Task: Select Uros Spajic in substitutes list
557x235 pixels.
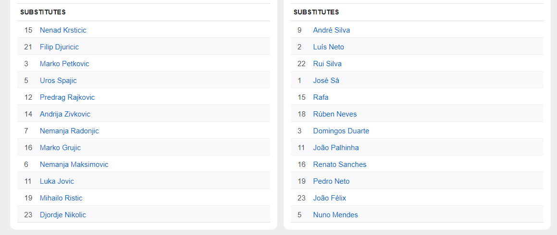Action: pyautogui.click(x=58, y=81)
